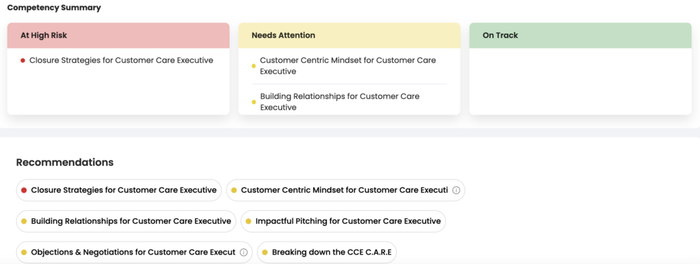Click yellow bullet beside Customer Centric Mindset item
Screen dimensions: 700x264
[254, 66]
